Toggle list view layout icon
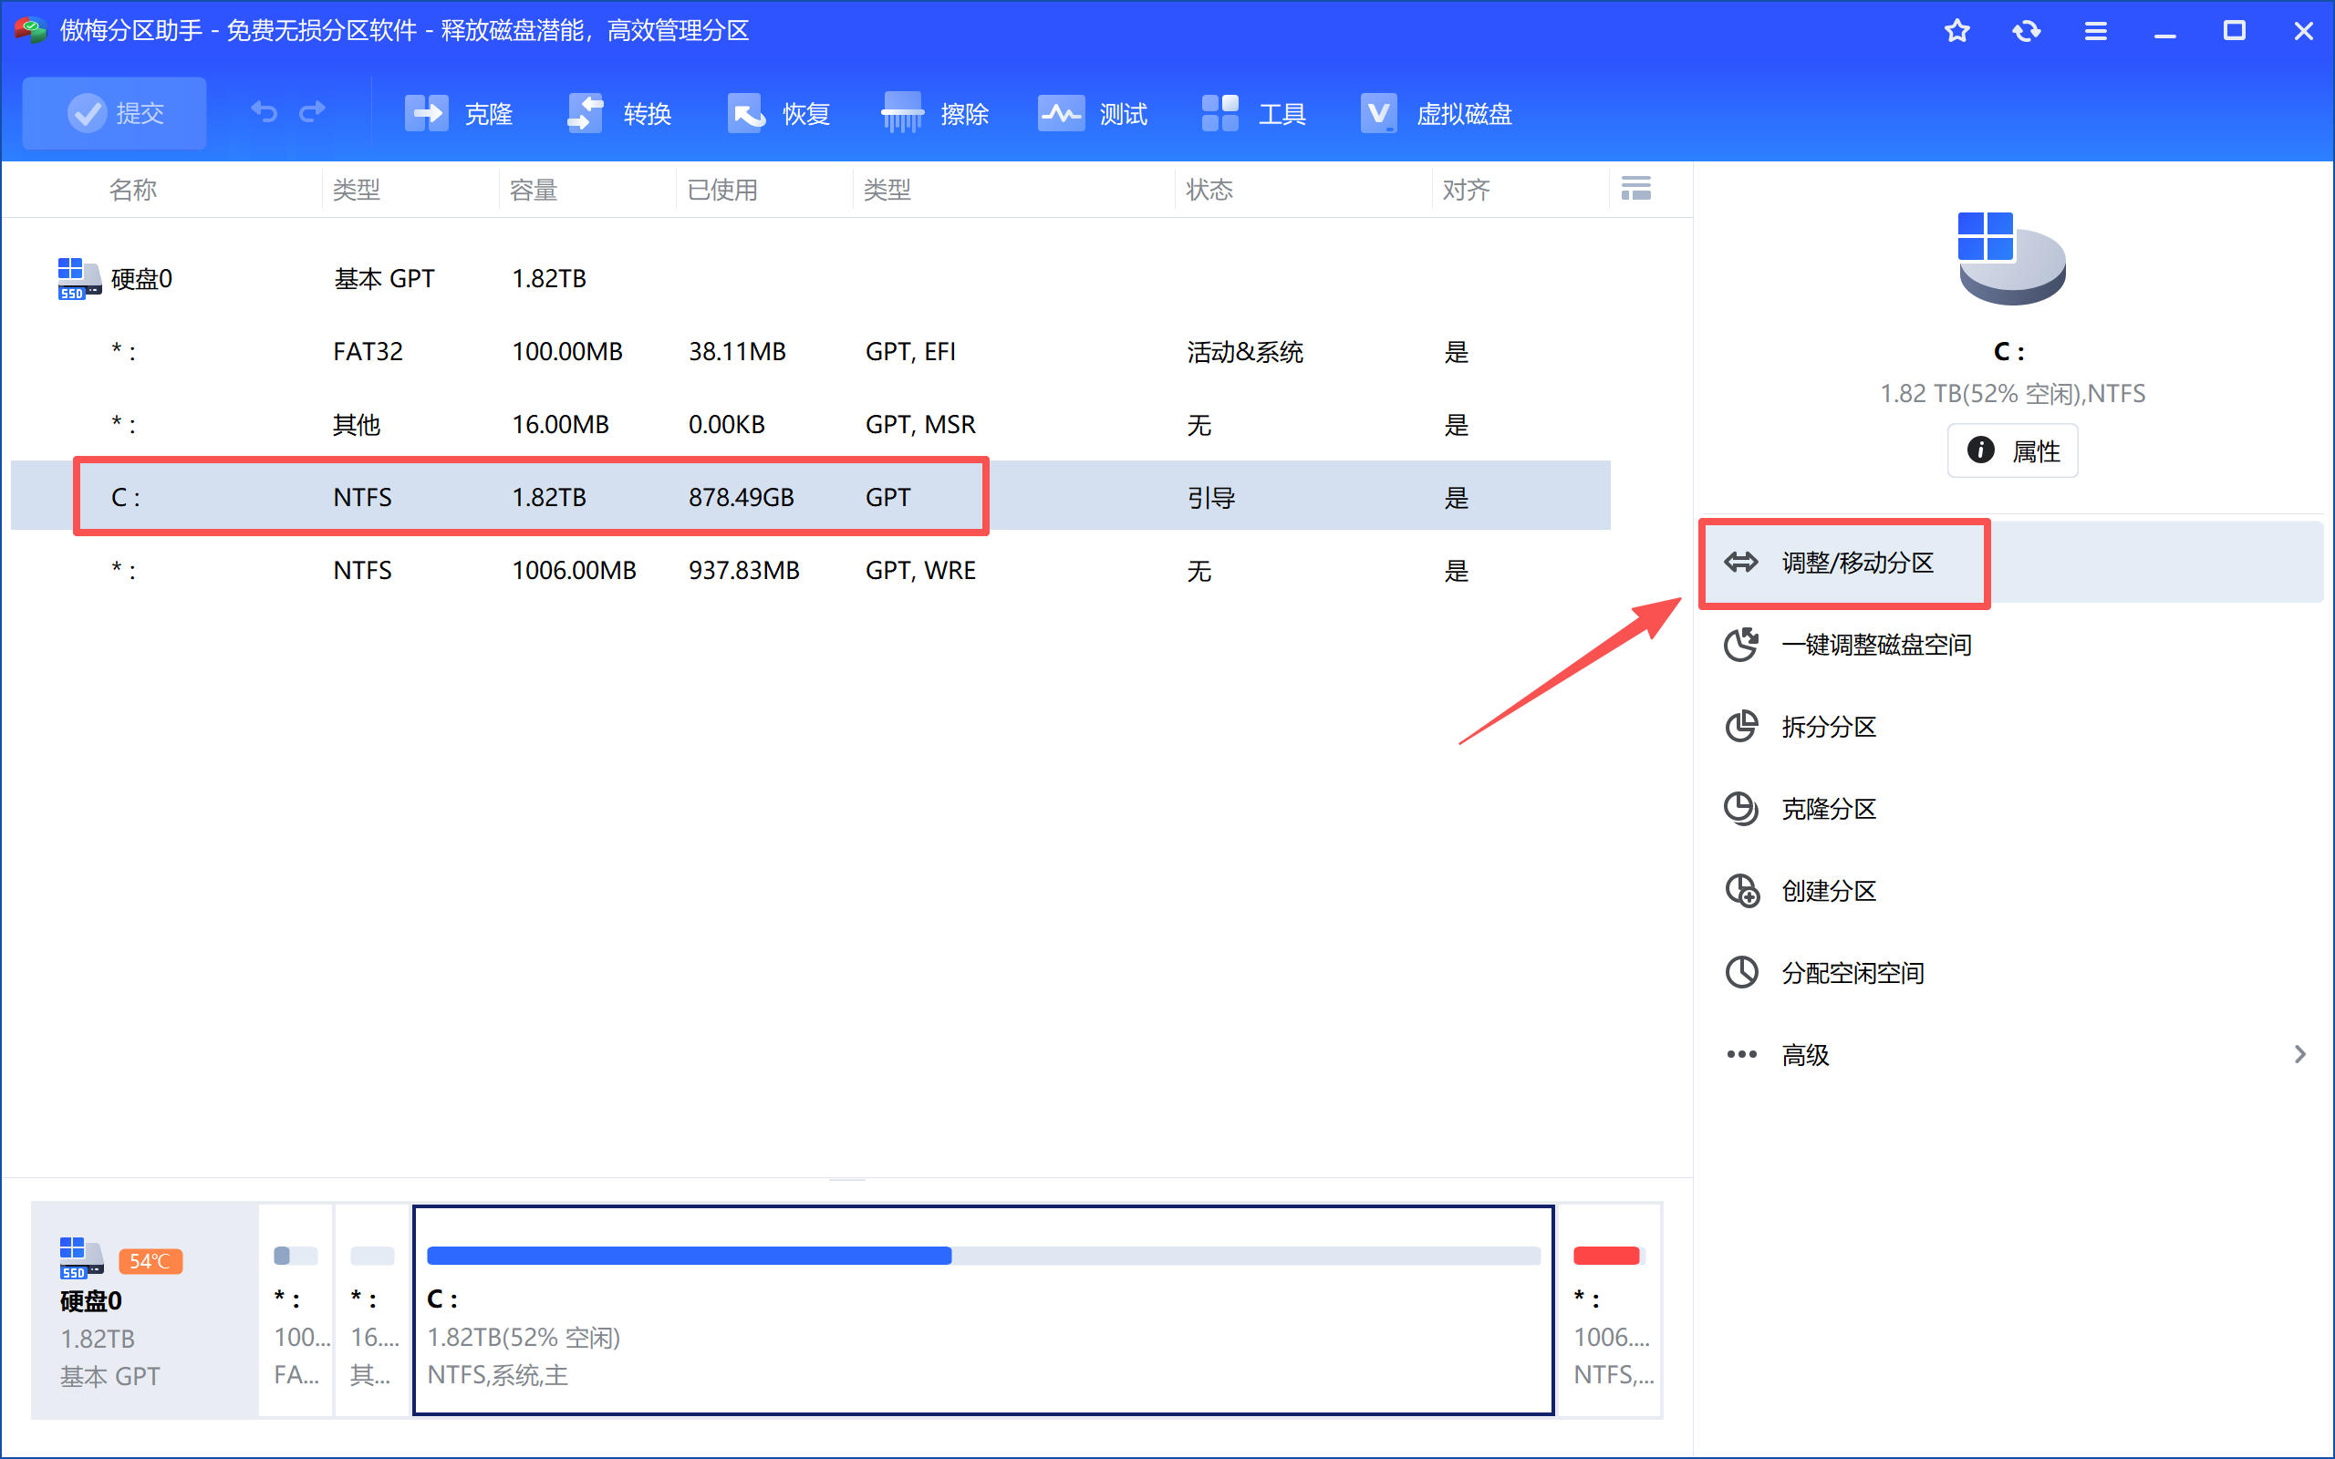This screenshot has width=2335, height=1459. point(1635,188)
